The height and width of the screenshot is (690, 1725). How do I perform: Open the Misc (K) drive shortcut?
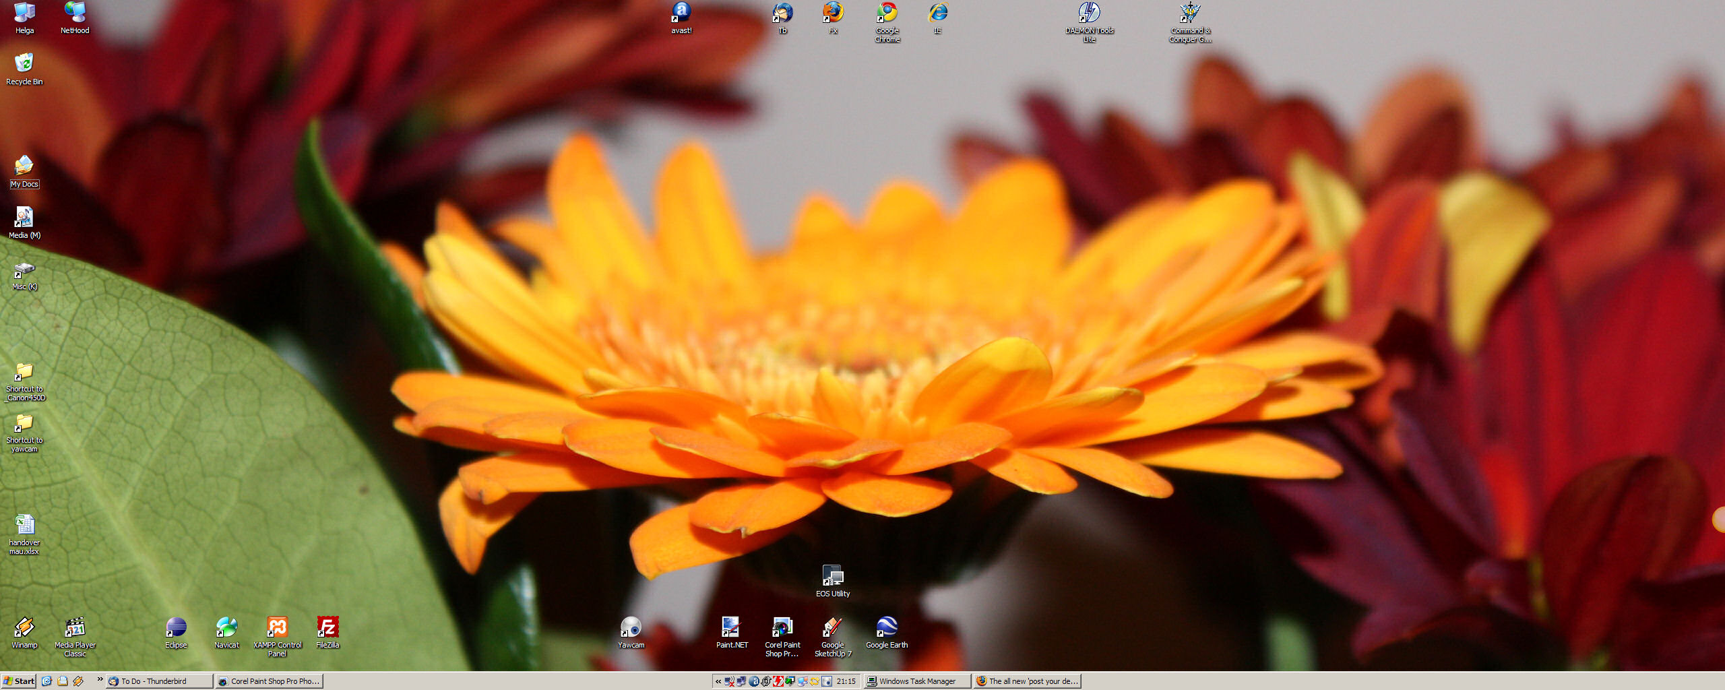[24, 275]
